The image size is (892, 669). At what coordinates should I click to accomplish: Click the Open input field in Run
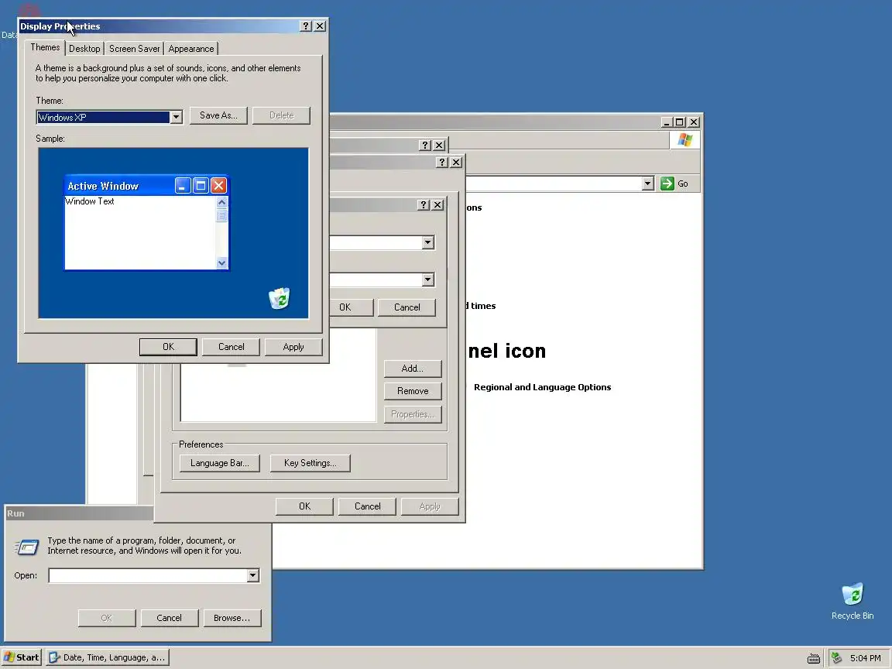[148, 576]
